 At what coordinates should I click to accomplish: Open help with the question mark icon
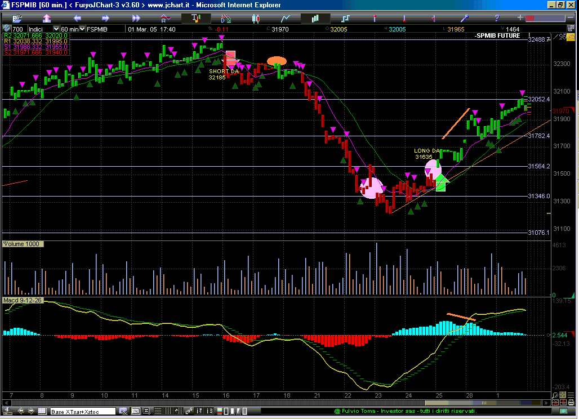[496, 18]
